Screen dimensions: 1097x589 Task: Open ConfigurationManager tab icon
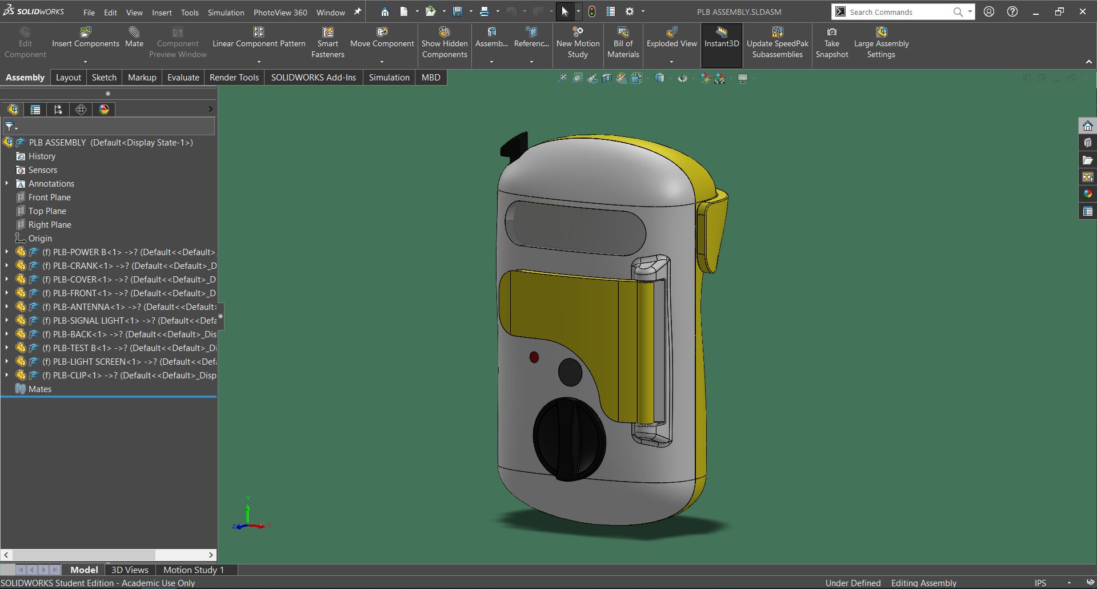click(x=58, y=110)
